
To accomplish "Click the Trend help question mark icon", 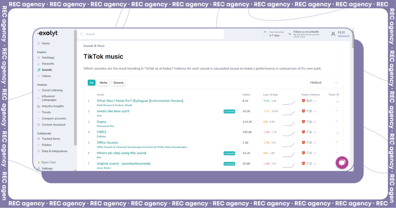I will pos(338,95).
